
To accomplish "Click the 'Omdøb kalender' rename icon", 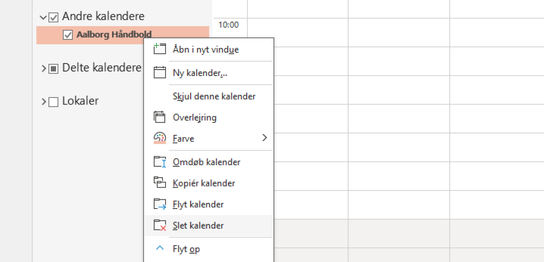I will tap(160, 162).
